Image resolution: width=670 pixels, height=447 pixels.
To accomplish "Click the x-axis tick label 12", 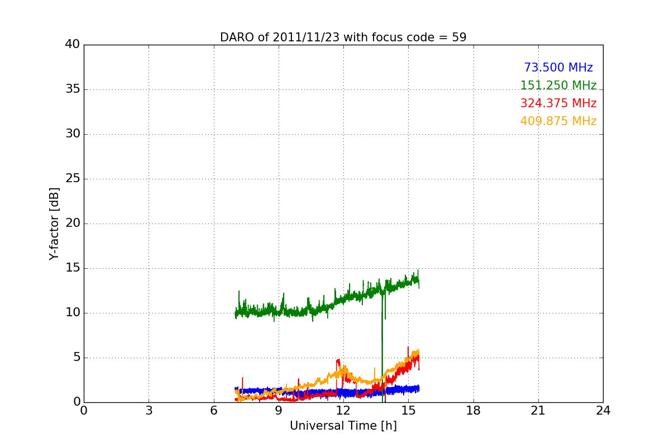I will tap(343, 411).
